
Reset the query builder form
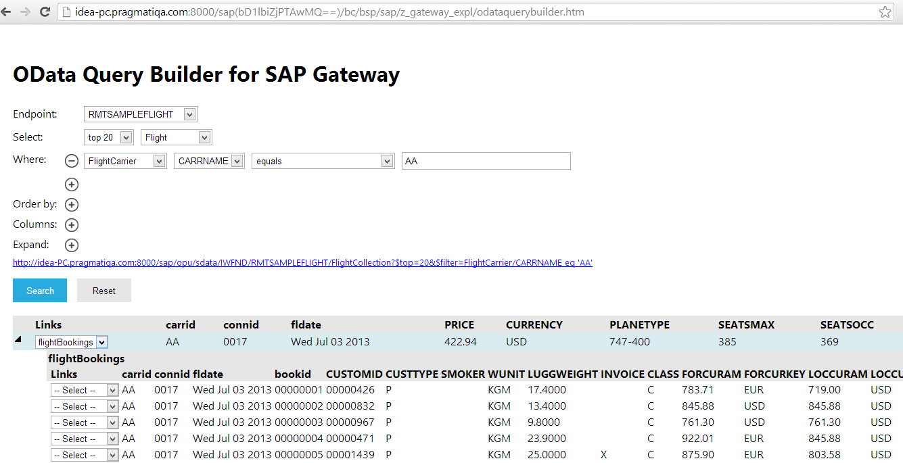click(x=103, y=290)
